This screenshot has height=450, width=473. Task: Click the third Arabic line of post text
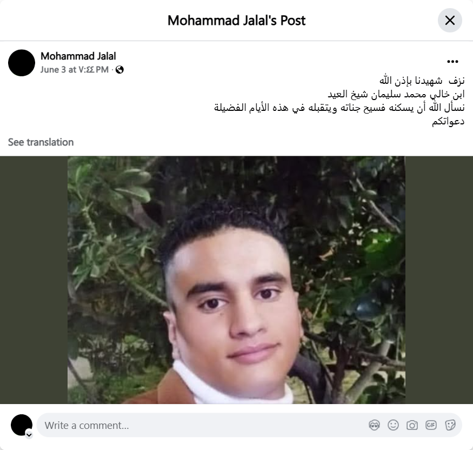[x=339, y=108]
